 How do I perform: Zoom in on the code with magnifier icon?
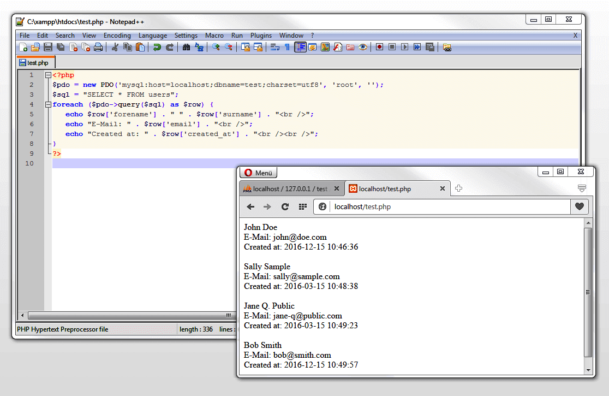216,47
